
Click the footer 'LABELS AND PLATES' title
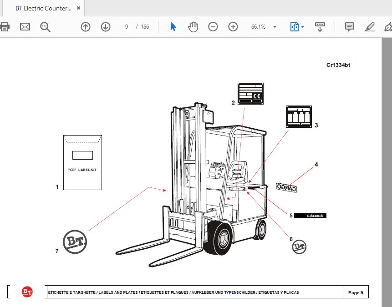point(118,292)
